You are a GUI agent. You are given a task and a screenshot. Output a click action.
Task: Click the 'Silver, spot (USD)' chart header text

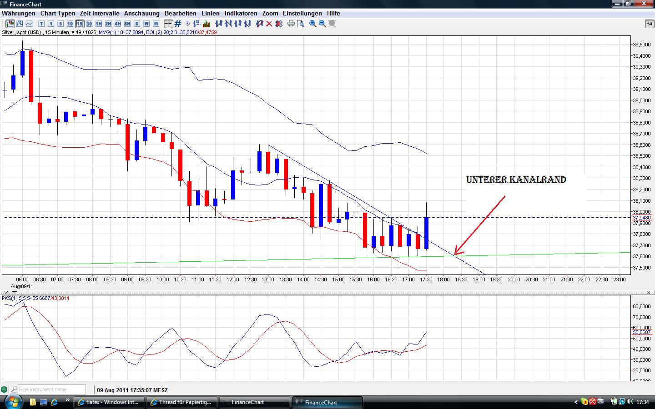22,33
